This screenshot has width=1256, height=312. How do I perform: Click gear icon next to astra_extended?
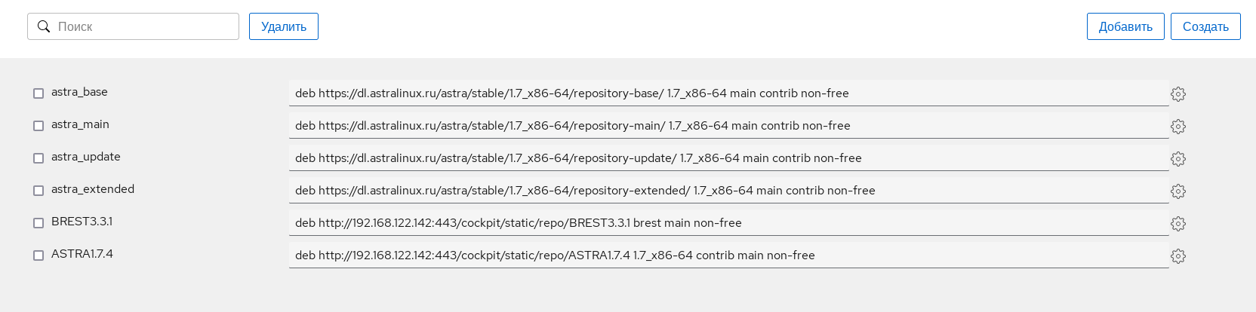click(1177, 191)
